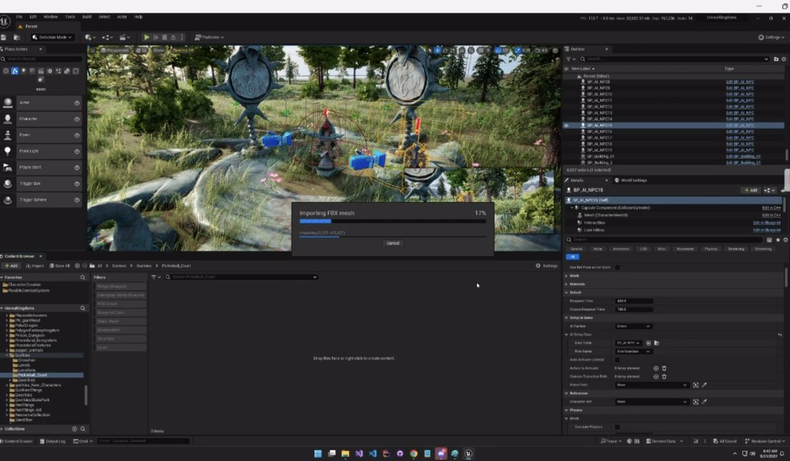Click the Search Classes field in Place Actors
The width and height of the screenshot is (790, 461).
(x=41, y=59)
